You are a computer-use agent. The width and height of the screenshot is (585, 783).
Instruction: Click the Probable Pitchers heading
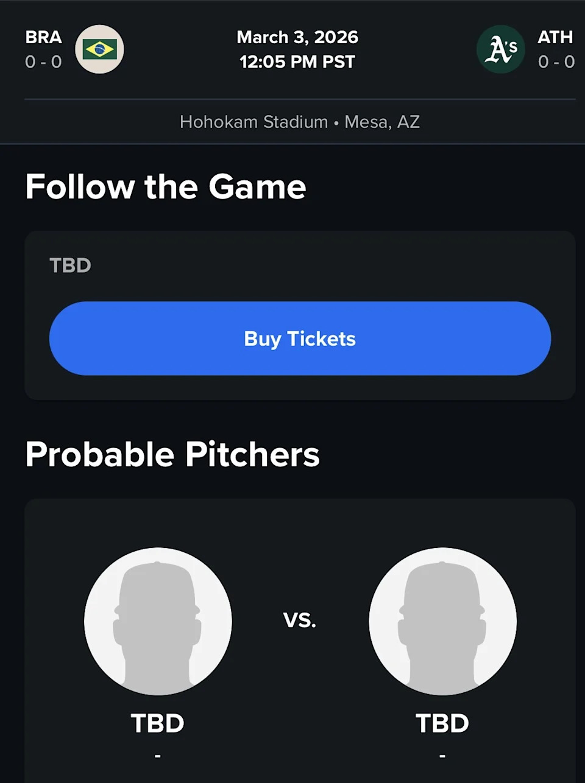(172, 454)
